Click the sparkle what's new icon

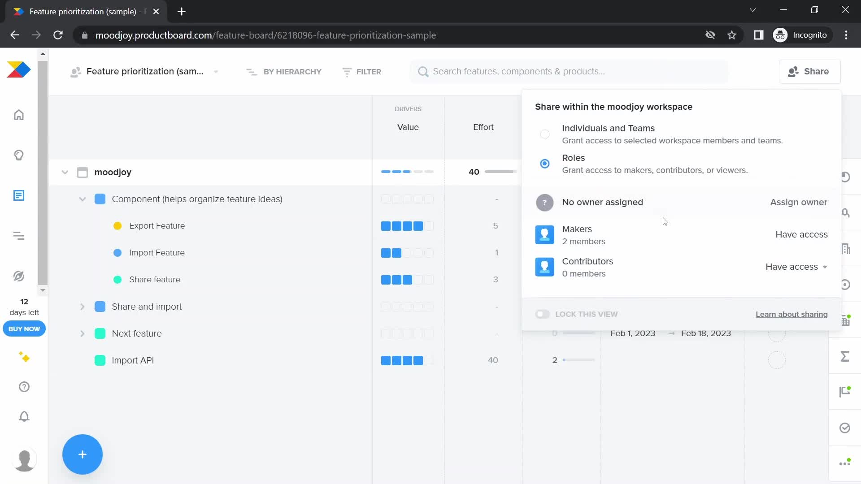[24, 357]
